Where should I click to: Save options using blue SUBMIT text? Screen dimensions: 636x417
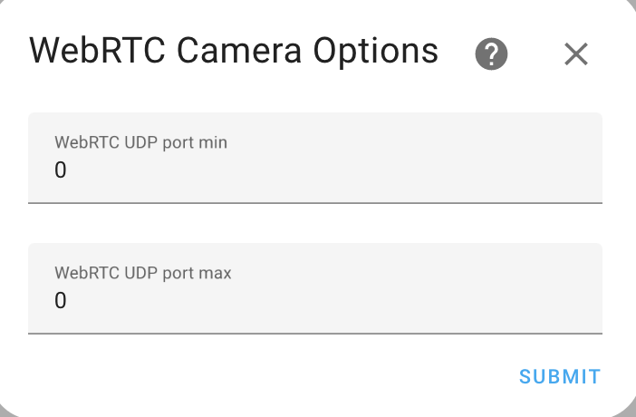pos(560,377)
